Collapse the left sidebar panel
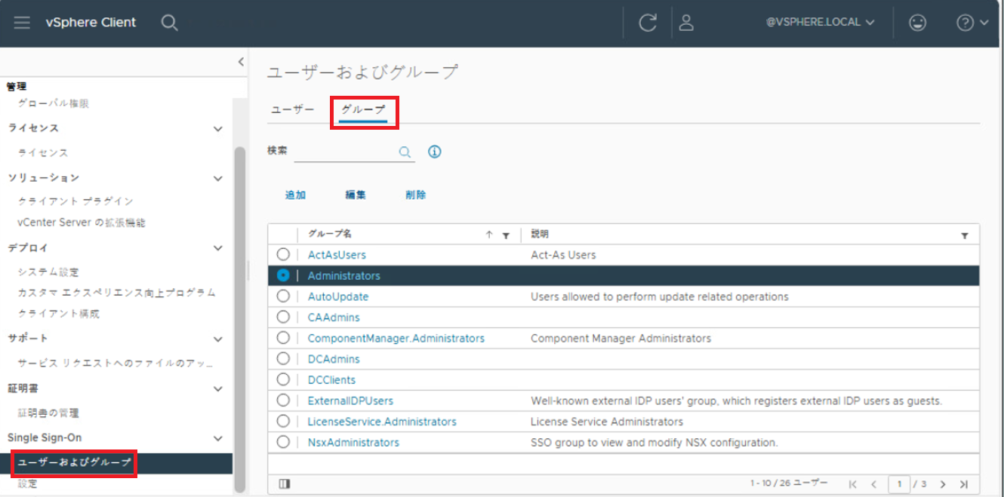1004x497 pixels. (241, 62)
